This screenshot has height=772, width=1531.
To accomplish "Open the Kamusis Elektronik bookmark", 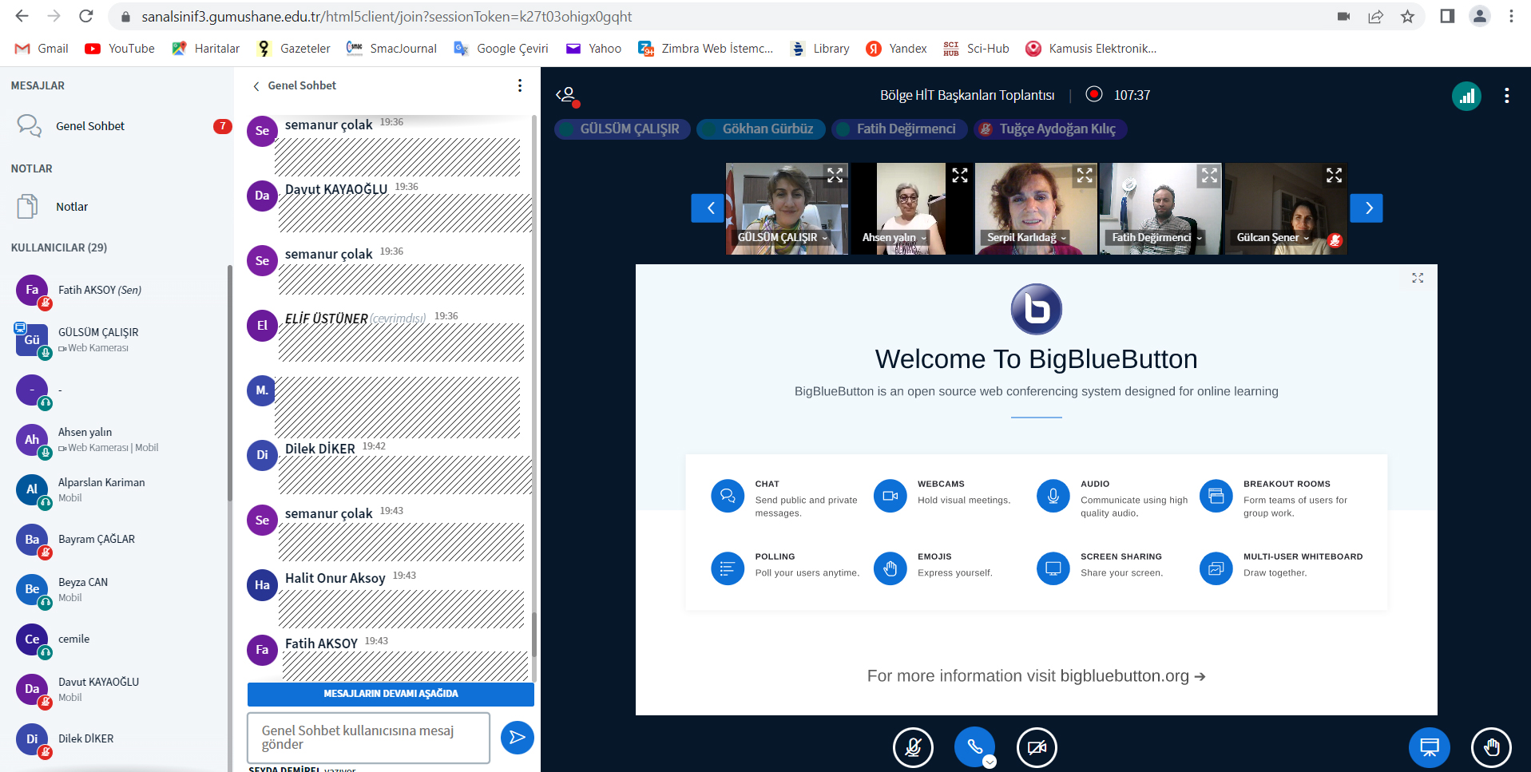I will coord(1091,49).
